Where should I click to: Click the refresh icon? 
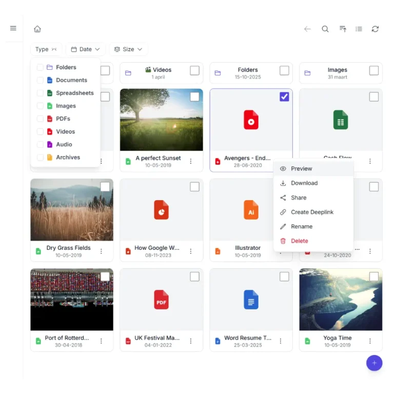pyautogui.click(x=375, y=29)
